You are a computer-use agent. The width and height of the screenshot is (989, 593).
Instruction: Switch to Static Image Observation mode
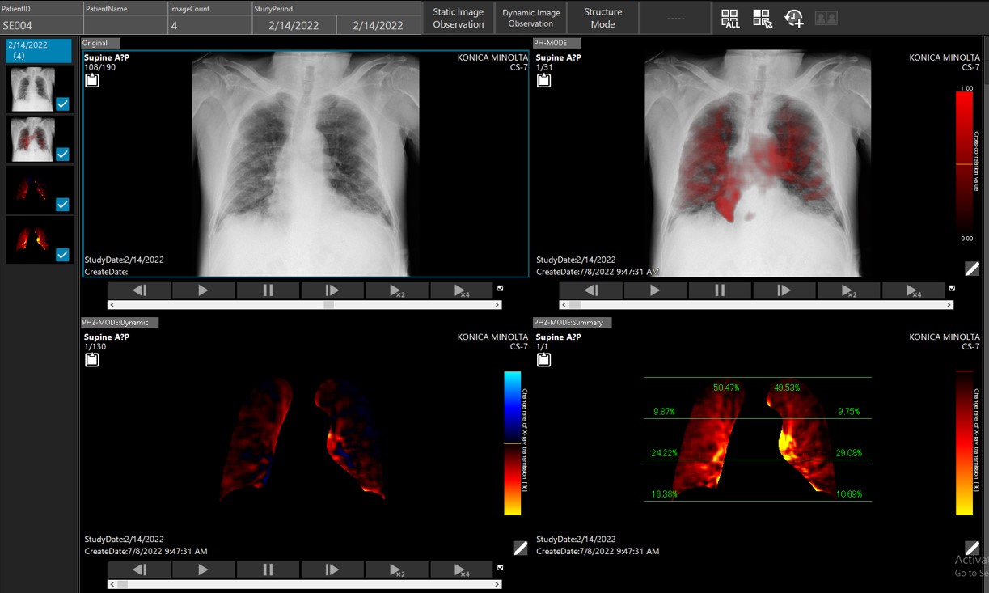[458, 18]
